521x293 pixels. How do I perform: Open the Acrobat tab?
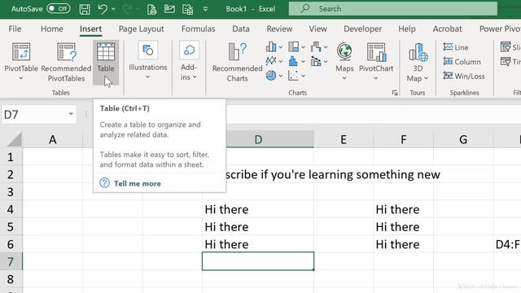point(447,29)
